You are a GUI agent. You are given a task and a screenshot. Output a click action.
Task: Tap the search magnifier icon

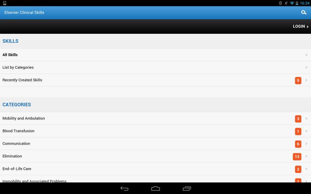coord(304,12)
